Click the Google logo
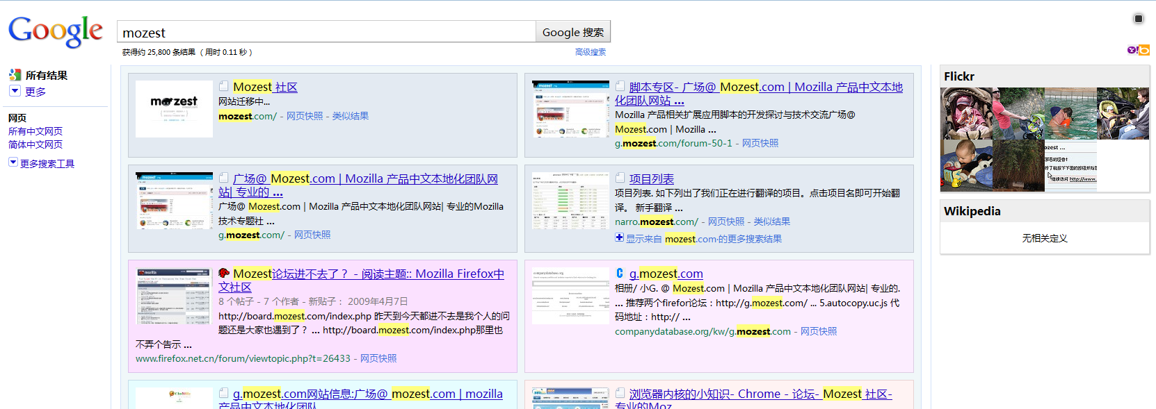1156x409 pixels. click(56, 32)
